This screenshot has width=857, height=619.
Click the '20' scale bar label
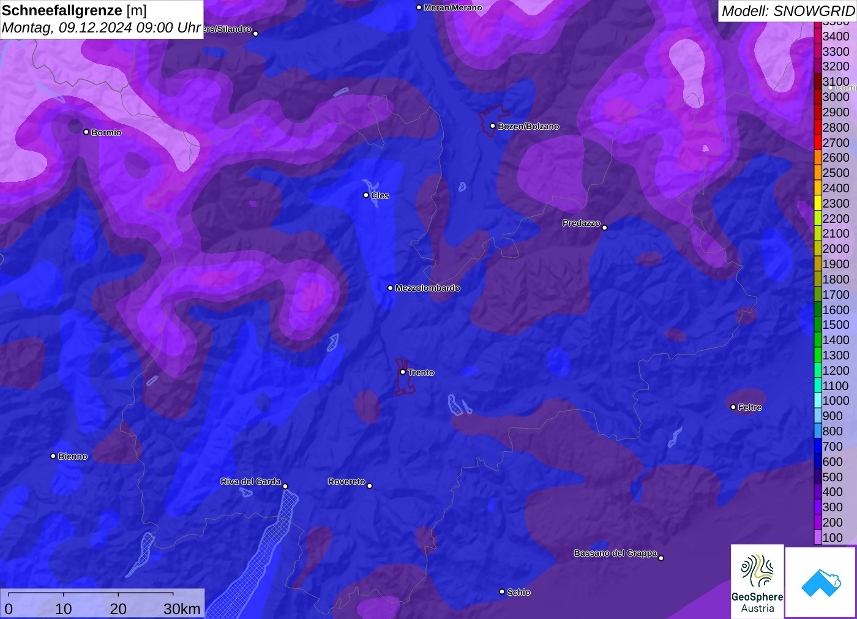click(118, 609)
